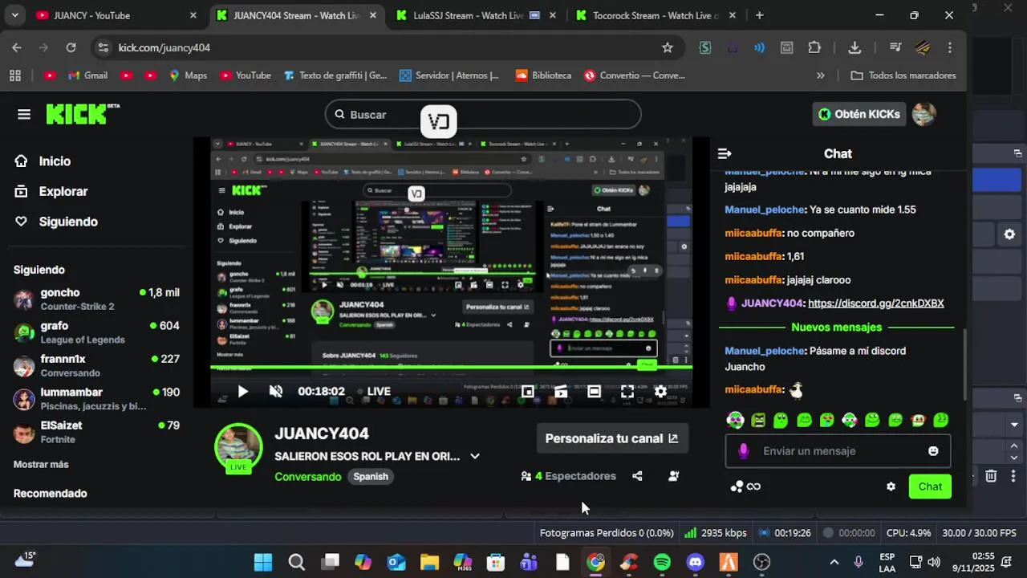Open Spotify from the taskbar
This screenshot has height=578, width=1027.
pos(662,562)
